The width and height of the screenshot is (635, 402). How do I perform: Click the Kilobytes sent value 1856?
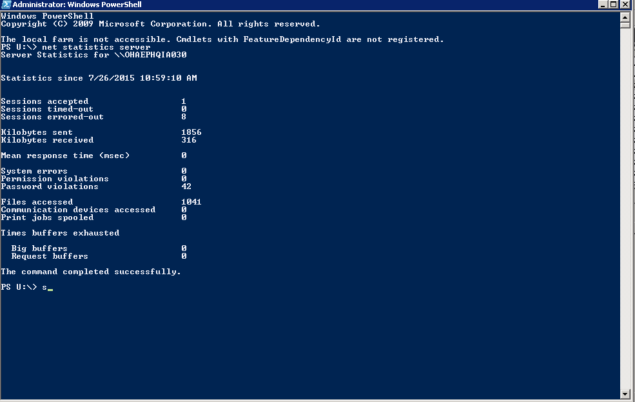point(191,132)
